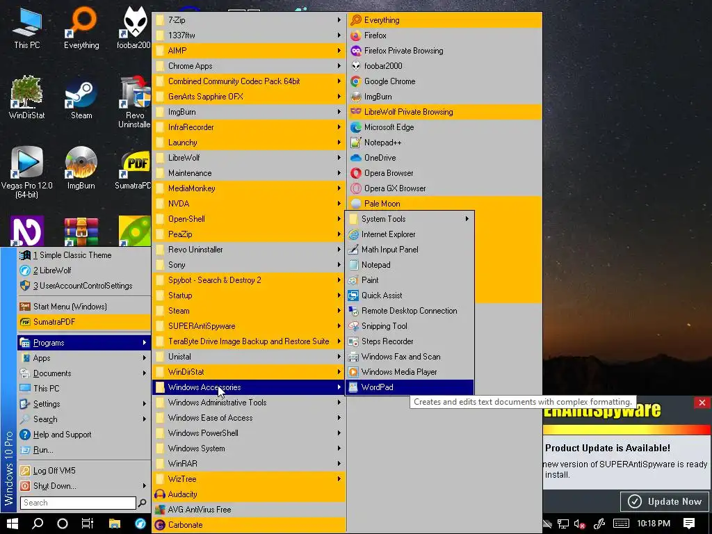Click the start menu Search field

[x=78, y=503]
